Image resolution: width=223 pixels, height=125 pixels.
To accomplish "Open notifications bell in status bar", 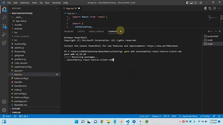I will (219, 116).
